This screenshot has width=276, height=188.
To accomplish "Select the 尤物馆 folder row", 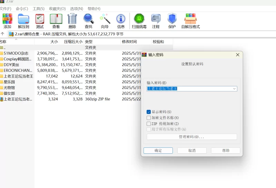I will (70, 88).
